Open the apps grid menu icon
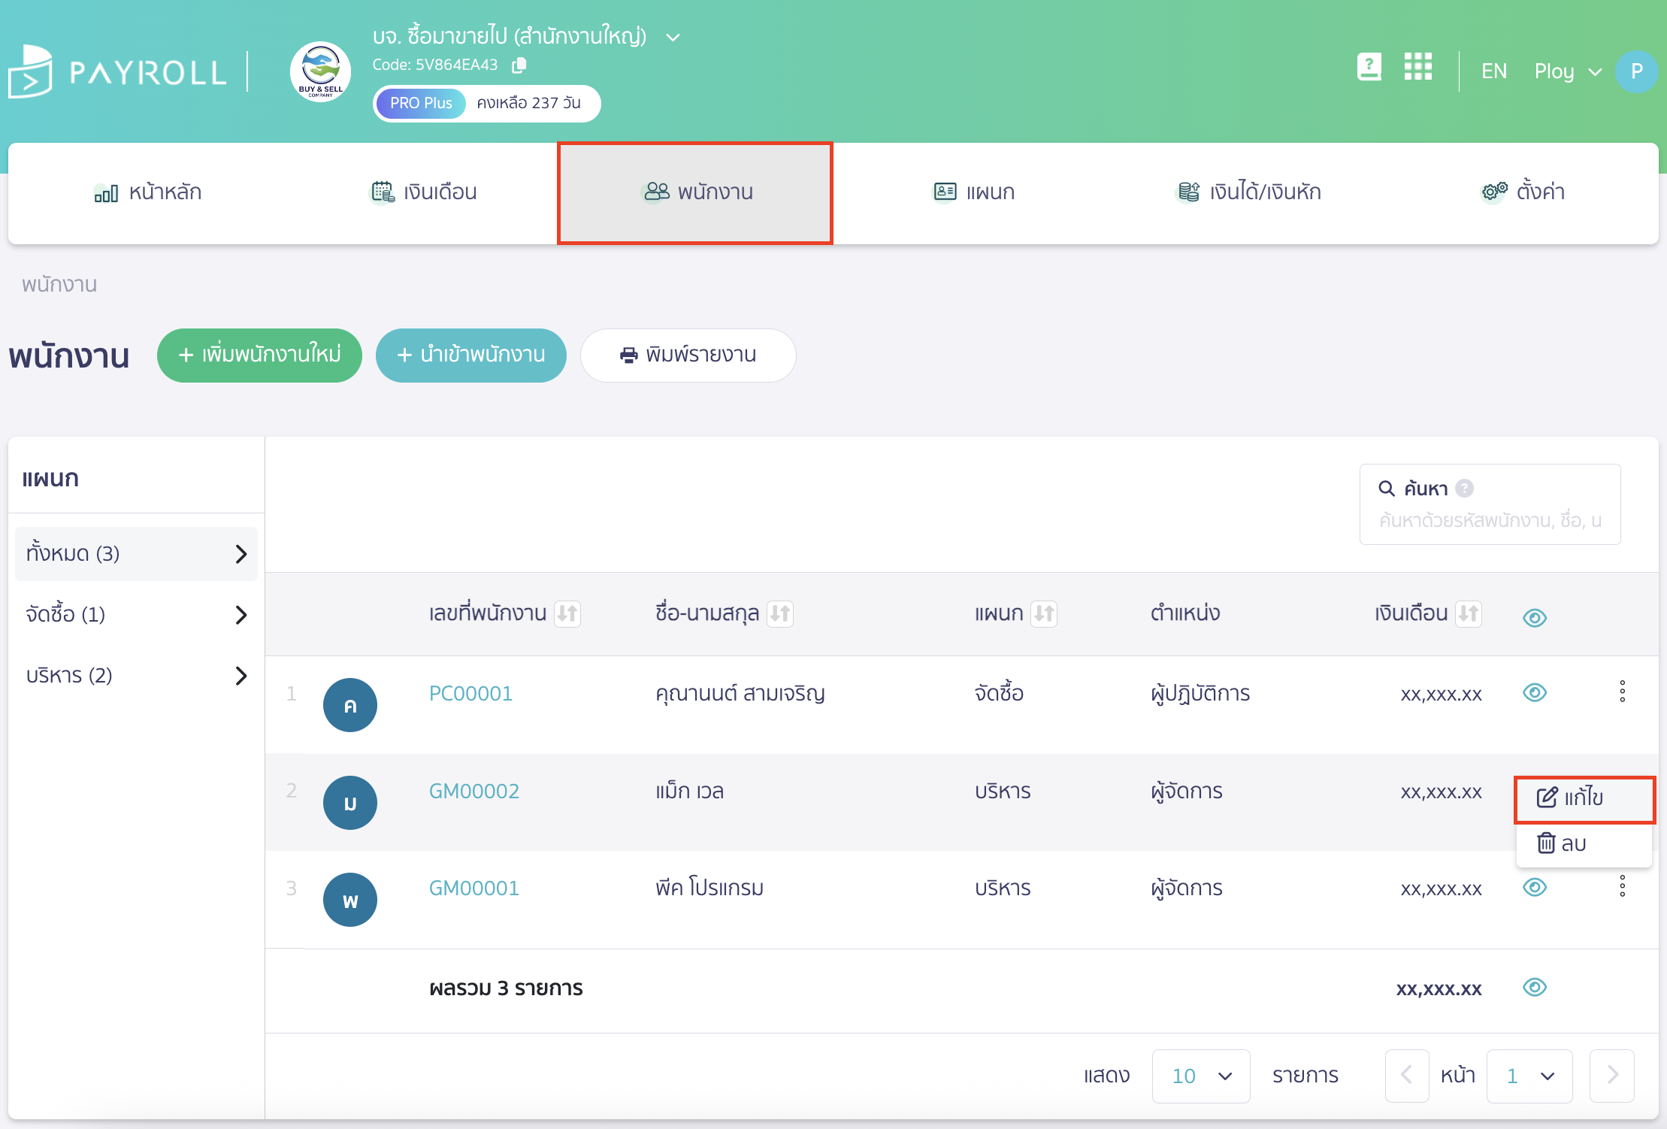This screenshot has height=1129, width=1667. coord(1417,67)
